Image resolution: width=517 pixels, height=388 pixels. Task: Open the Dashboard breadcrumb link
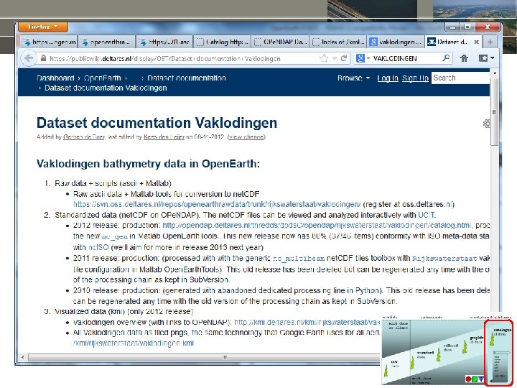click(x=55, y=78)
